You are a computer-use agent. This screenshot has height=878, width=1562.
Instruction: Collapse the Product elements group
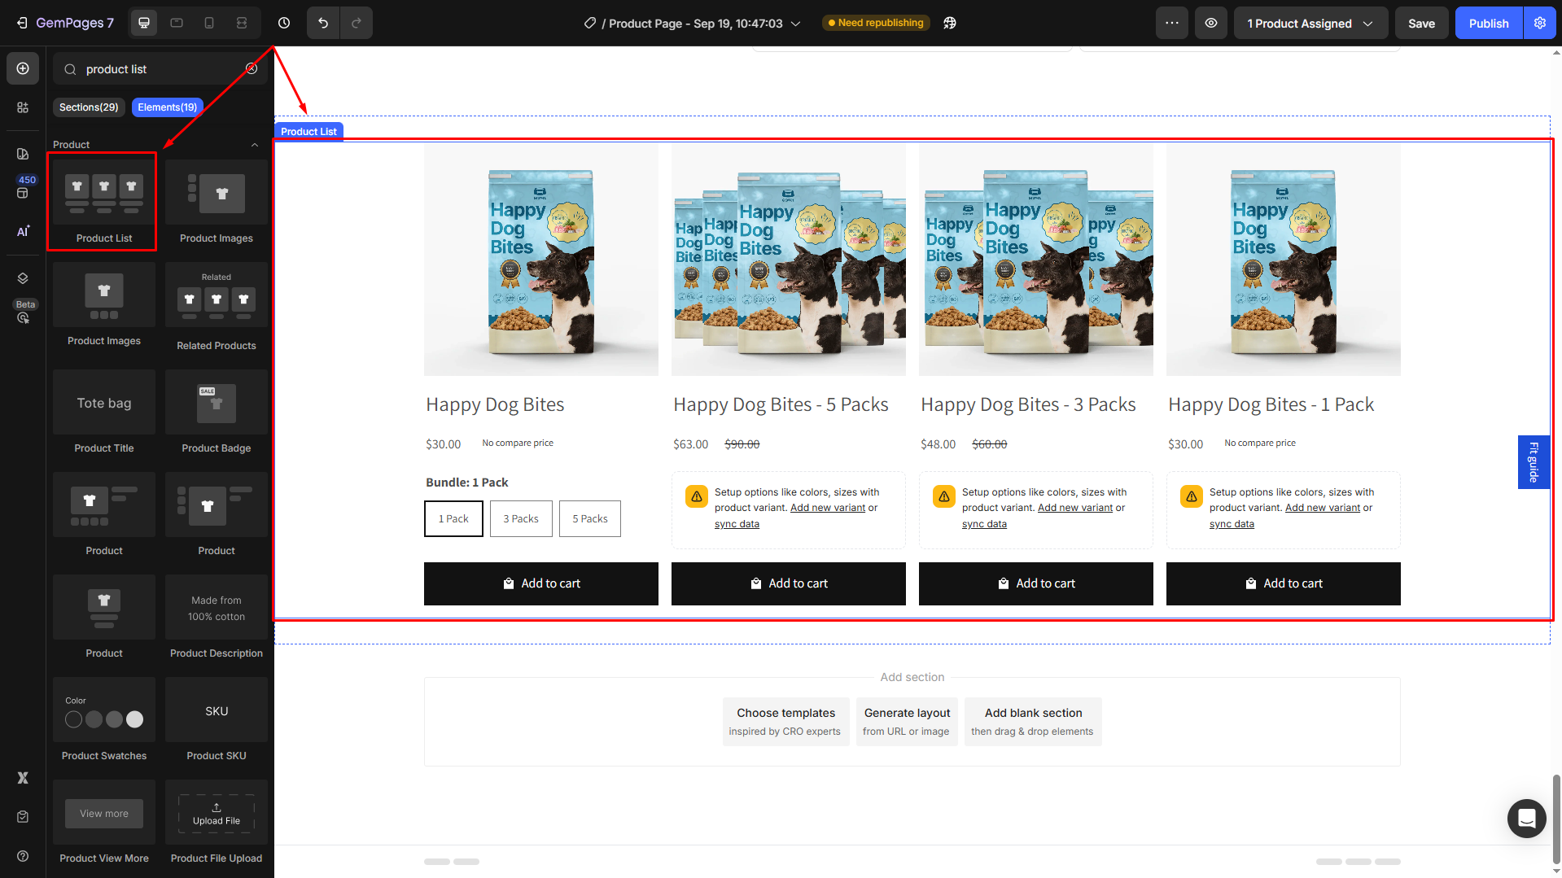255,144
